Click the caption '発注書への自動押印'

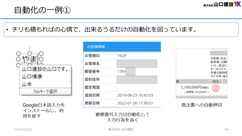point(202,105)
